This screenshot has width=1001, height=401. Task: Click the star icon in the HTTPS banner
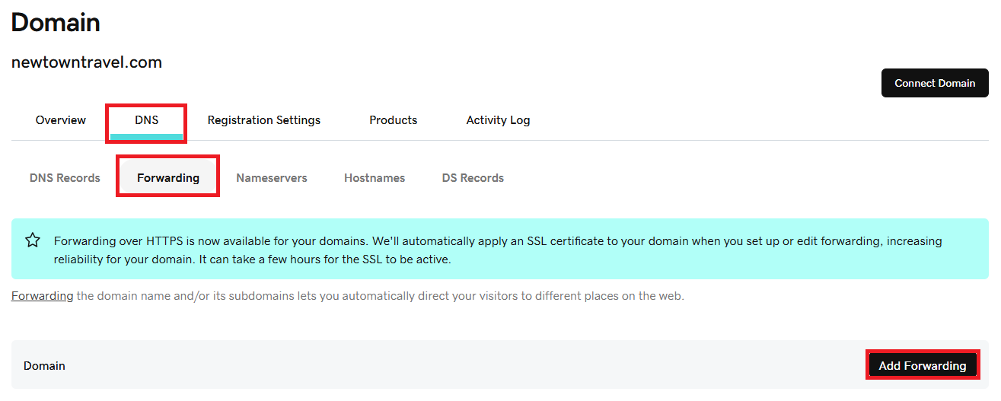(33, 240)
